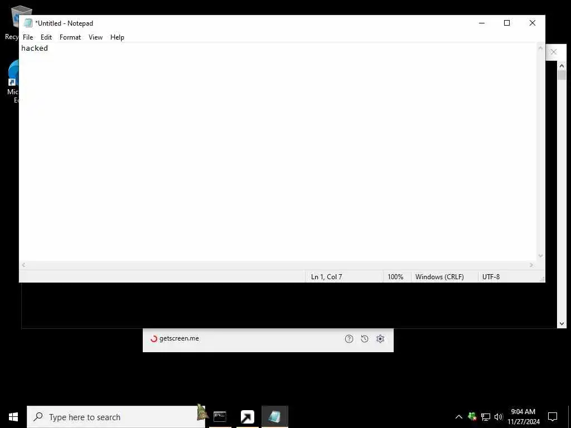Screen dimensions: 571x428
Task: Click the getscreen.me logo
Action: 175,338
